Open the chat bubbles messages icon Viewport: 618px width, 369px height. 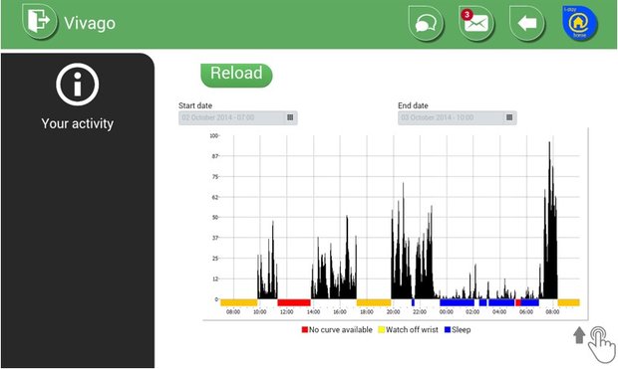[x=426, y=24]
